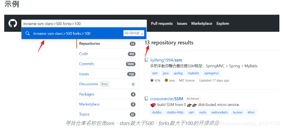This screenshot has height=129, width=283.
Task: Select the sidebar Marketplace filter
Action: point(107,104)
